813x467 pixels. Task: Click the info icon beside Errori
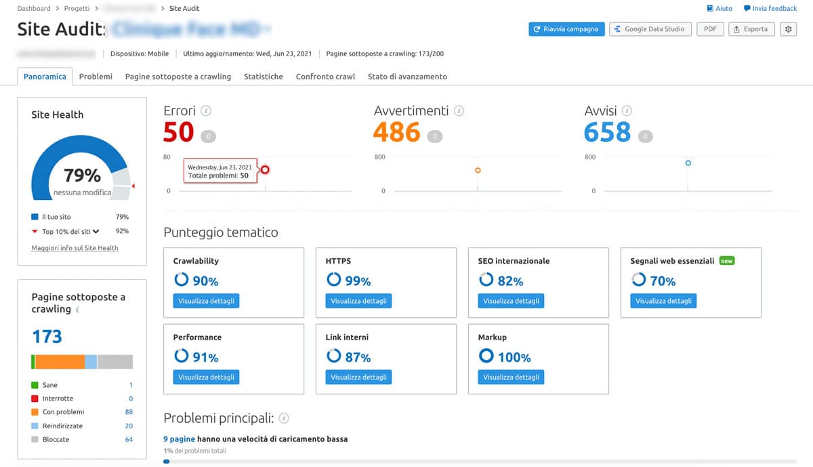click(x=207, y=111)
